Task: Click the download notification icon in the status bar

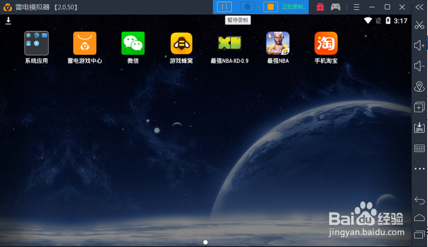Action: pos(8,21)
